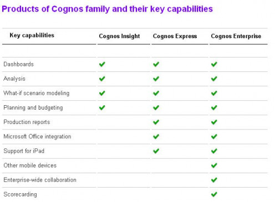Click Production reports checkmark under Cognos Express
Image resolution: width=275 pixels, height=202 pixels.
156,122
